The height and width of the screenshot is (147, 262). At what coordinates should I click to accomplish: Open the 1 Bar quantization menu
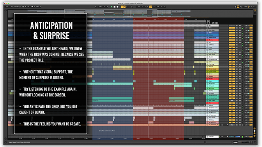coord(38,7)
